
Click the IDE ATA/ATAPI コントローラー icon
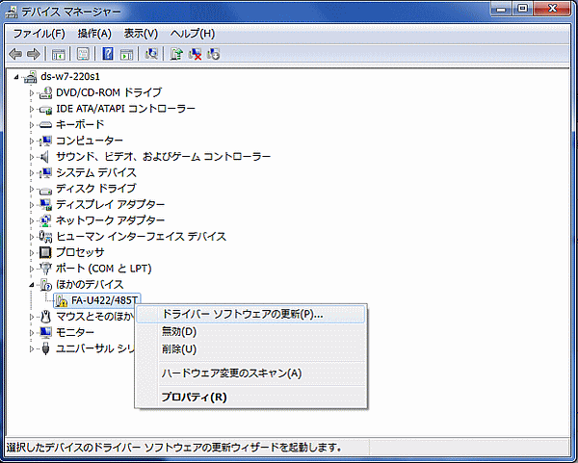point(45,109)
